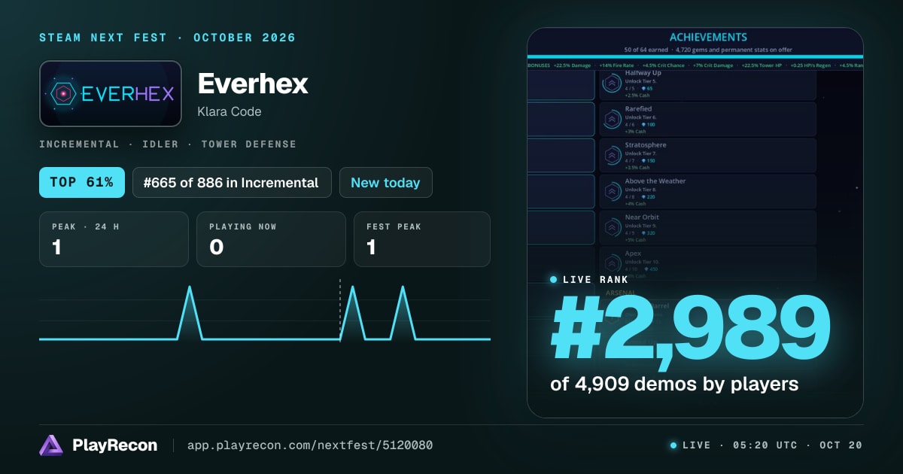Click the '+4.5% Crit Chance' bonus text
Screen dimensions: 903x474
[663, 65]
